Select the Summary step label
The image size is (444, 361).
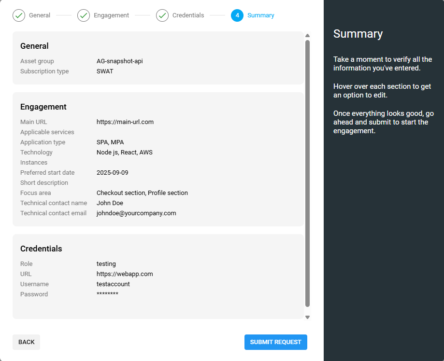[x=261, y=15]
